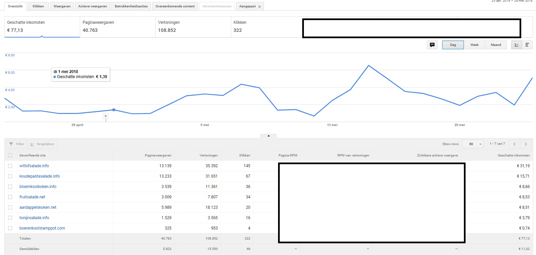Check the tonijnsalade.info row checkbox
The width and height of the screenshot is (536, 255).
(10, 218)
